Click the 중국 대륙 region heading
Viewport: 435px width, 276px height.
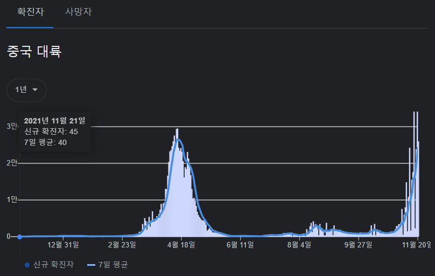(34, 52)
